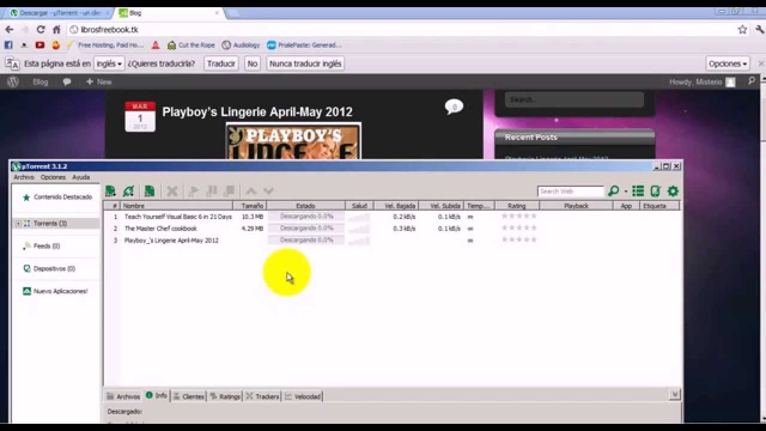
Task: Sort torrents by the Estado column
Action: [305, 206]
